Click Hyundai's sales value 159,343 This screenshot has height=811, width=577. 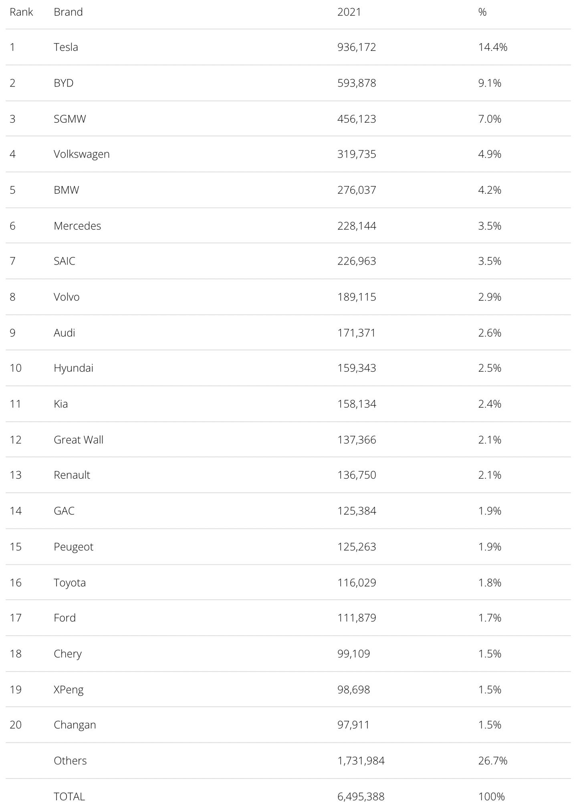point(357,368)
